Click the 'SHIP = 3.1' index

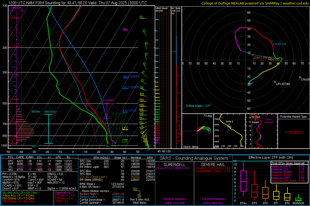click(61, 201)
